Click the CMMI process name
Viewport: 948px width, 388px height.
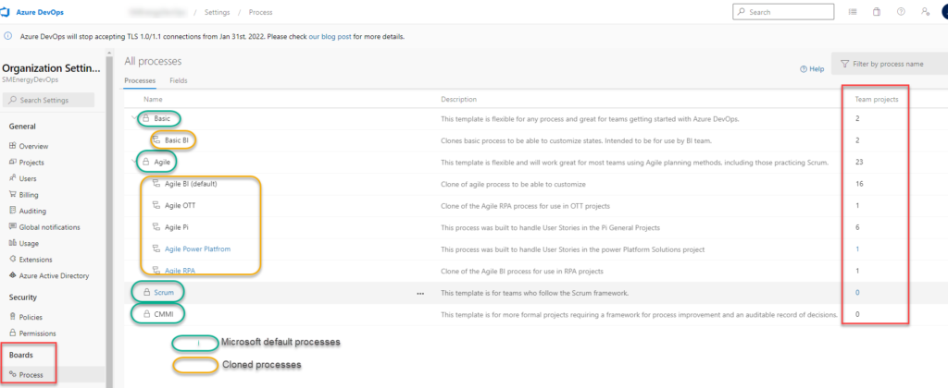click(163, 314)
